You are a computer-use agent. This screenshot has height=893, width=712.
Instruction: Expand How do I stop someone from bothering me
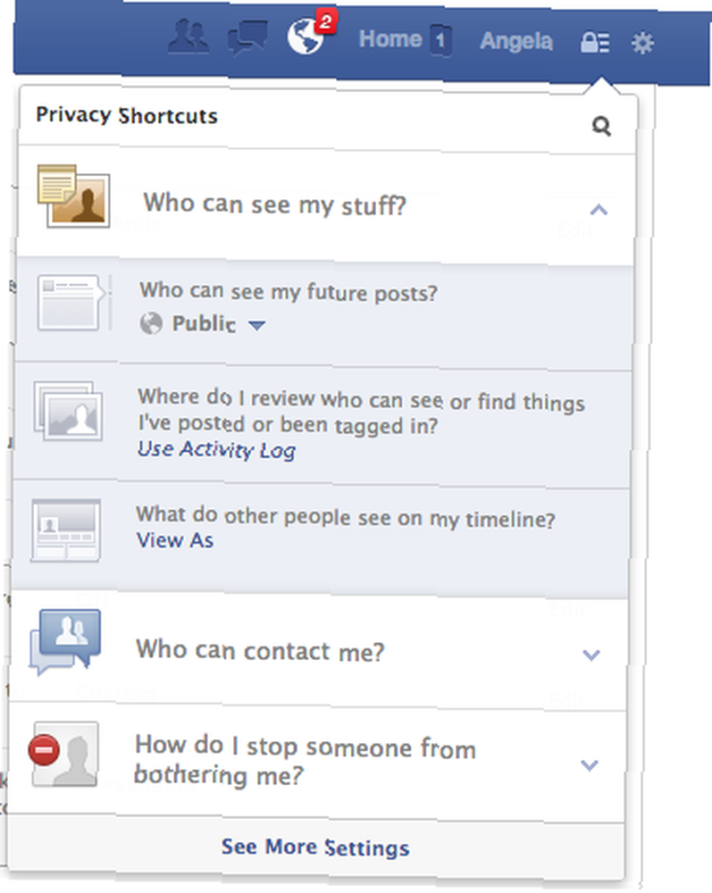point(589,765)
